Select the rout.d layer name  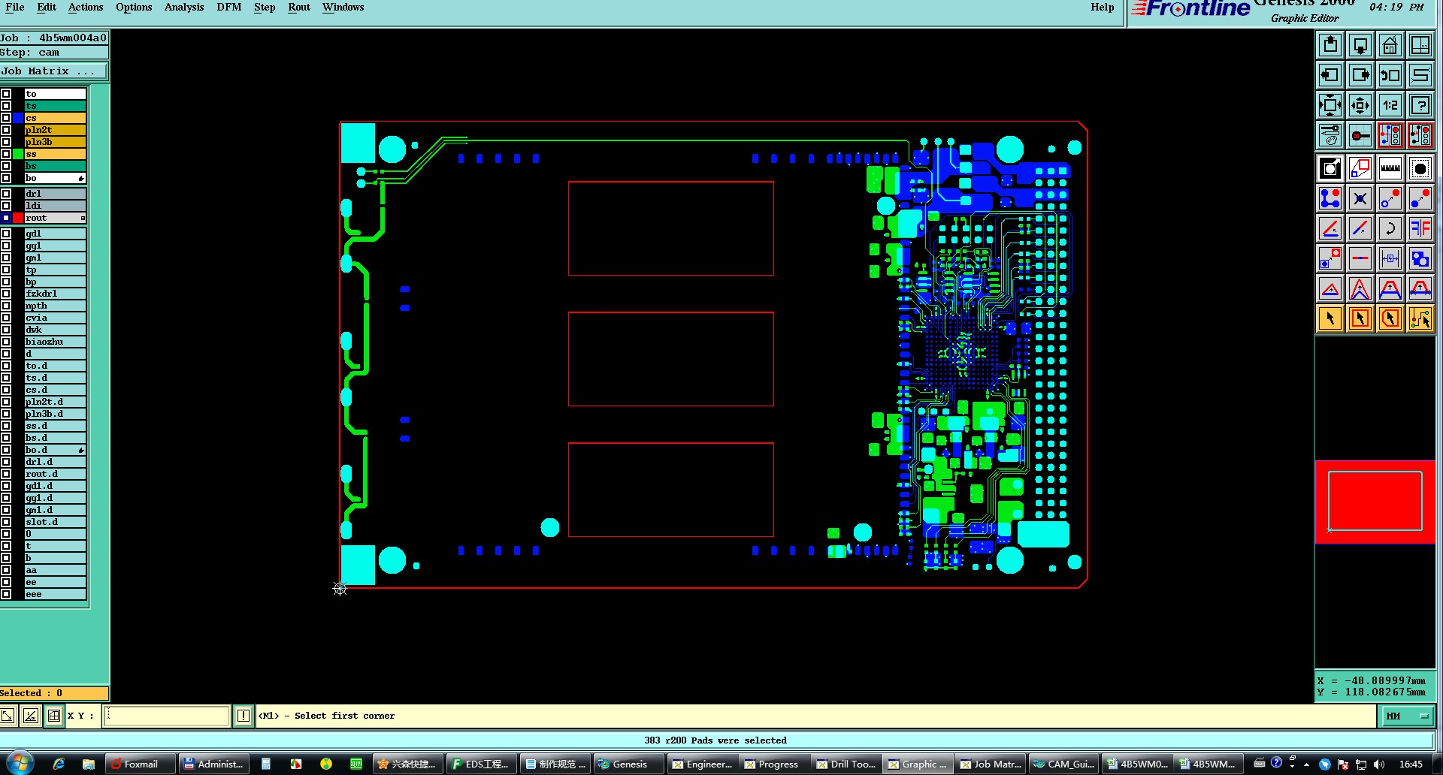click(x=55, y=474)
